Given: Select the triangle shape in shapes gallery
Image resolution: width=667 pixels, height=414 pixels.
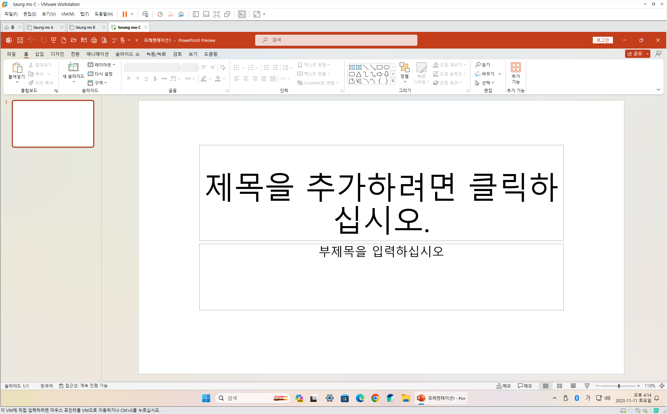Looking at the screenshot, I should pyautogui.click(x=359, y=74).
